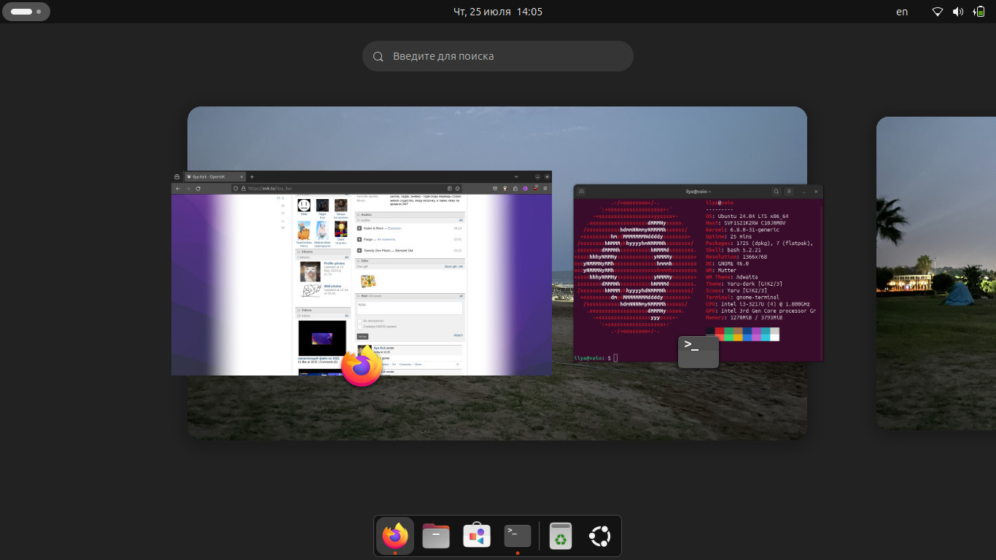Open App Center from the dock
Screen dimensions: 996x560
tap(477, 537)
